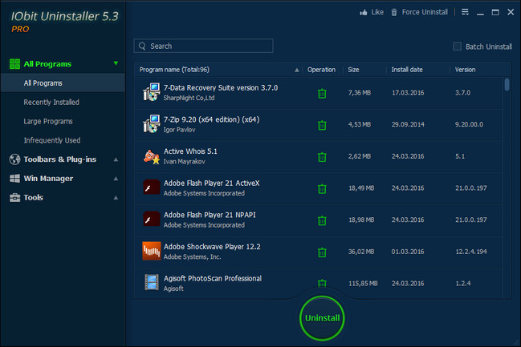Screen dimensions: 521x347
Task: Open Recently Installed list
Action: click(51, 102)
